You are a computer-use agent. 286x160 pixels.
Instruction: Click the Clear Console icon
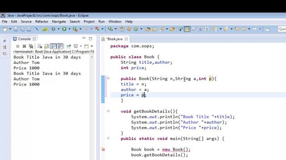click(40, 46)
